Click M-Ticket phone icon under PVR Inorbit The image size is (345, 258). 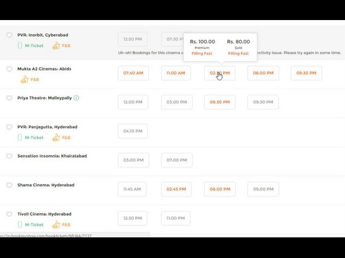(x=20, y=46)
